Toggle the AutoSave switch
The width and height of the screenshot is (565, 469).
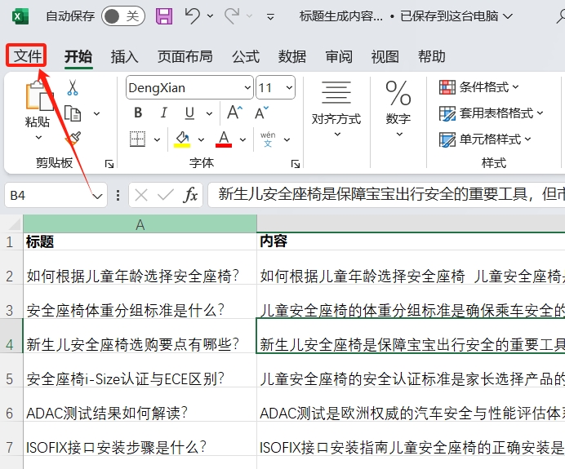point(123,15)
